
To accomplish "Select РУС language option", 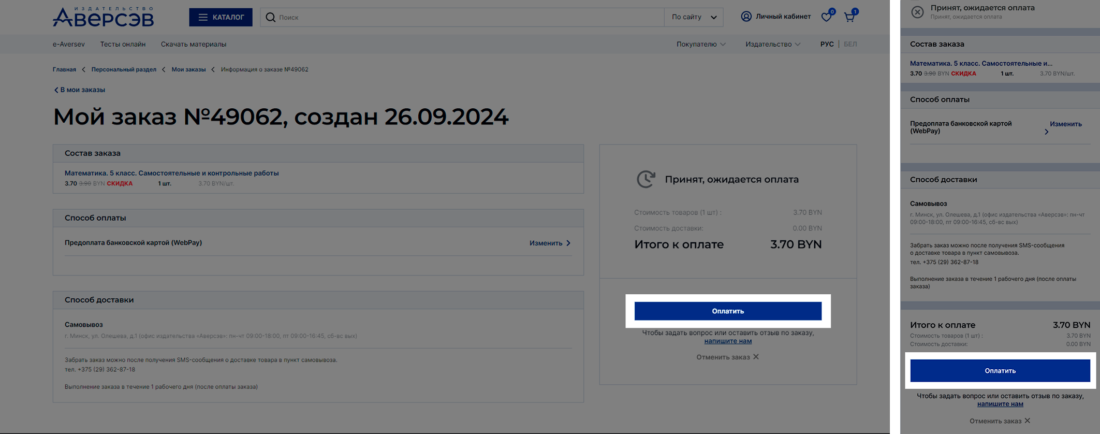I will 827,44.
